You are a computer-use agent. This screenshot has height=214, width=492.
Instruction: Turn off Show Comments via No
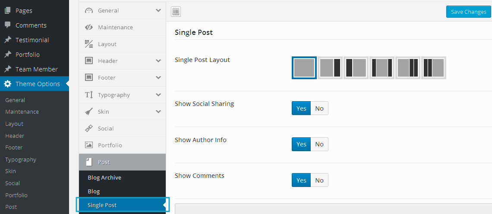tap(319, 180)
